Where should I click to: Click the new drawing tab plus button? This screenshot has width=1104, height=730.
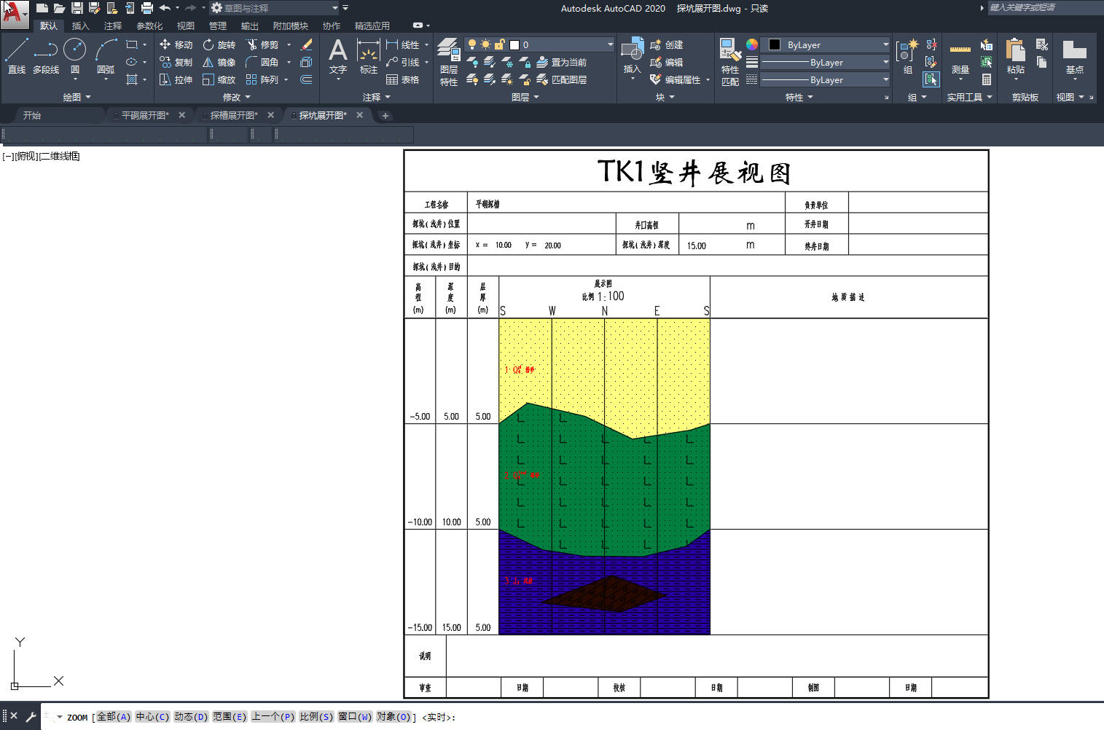pyautogui.click(x=385, y=115)
